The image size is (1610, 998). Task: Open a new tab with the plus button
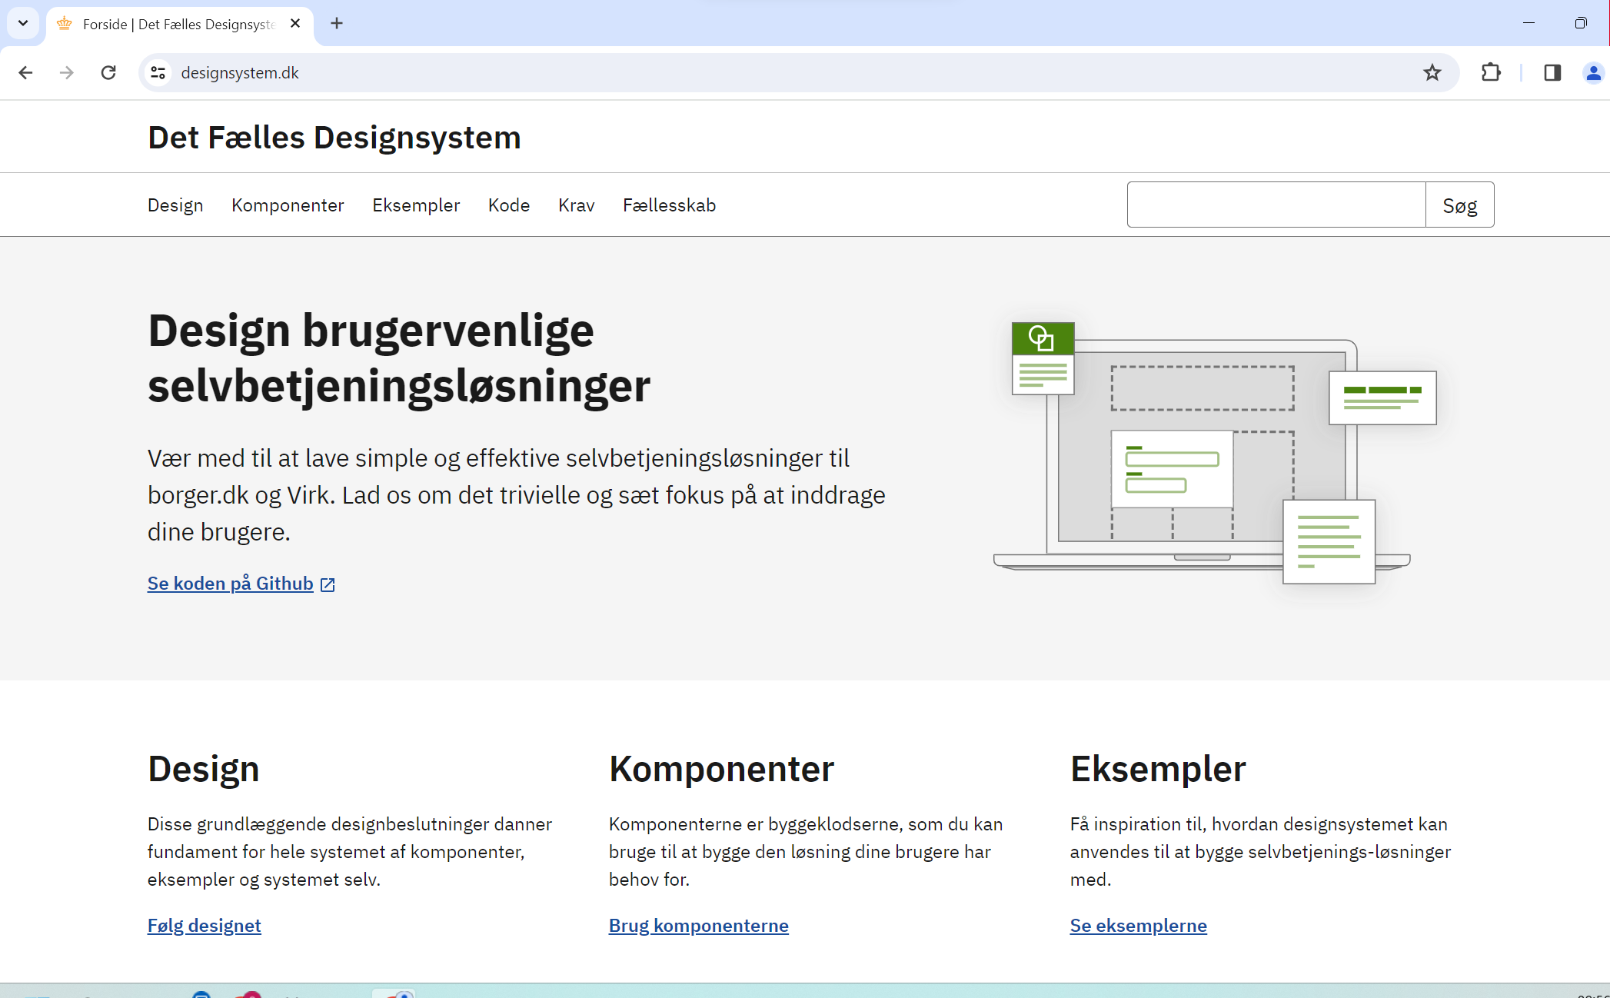[x=337, y=23]
